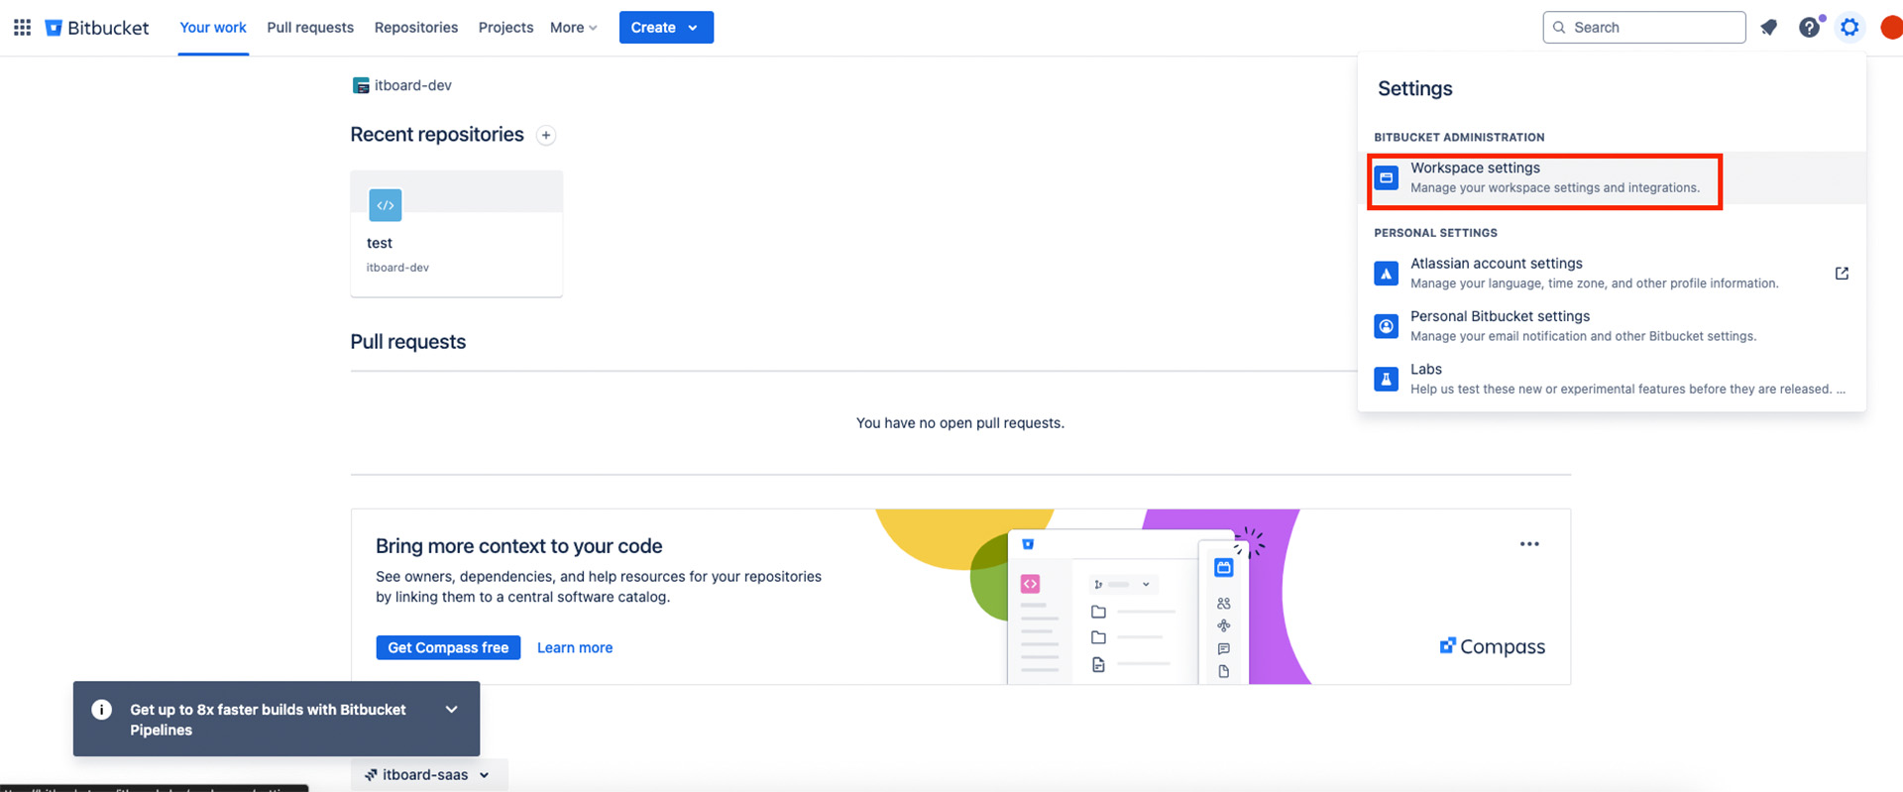
Task: Close settings via the gear icon
Action: (1849, 28)
